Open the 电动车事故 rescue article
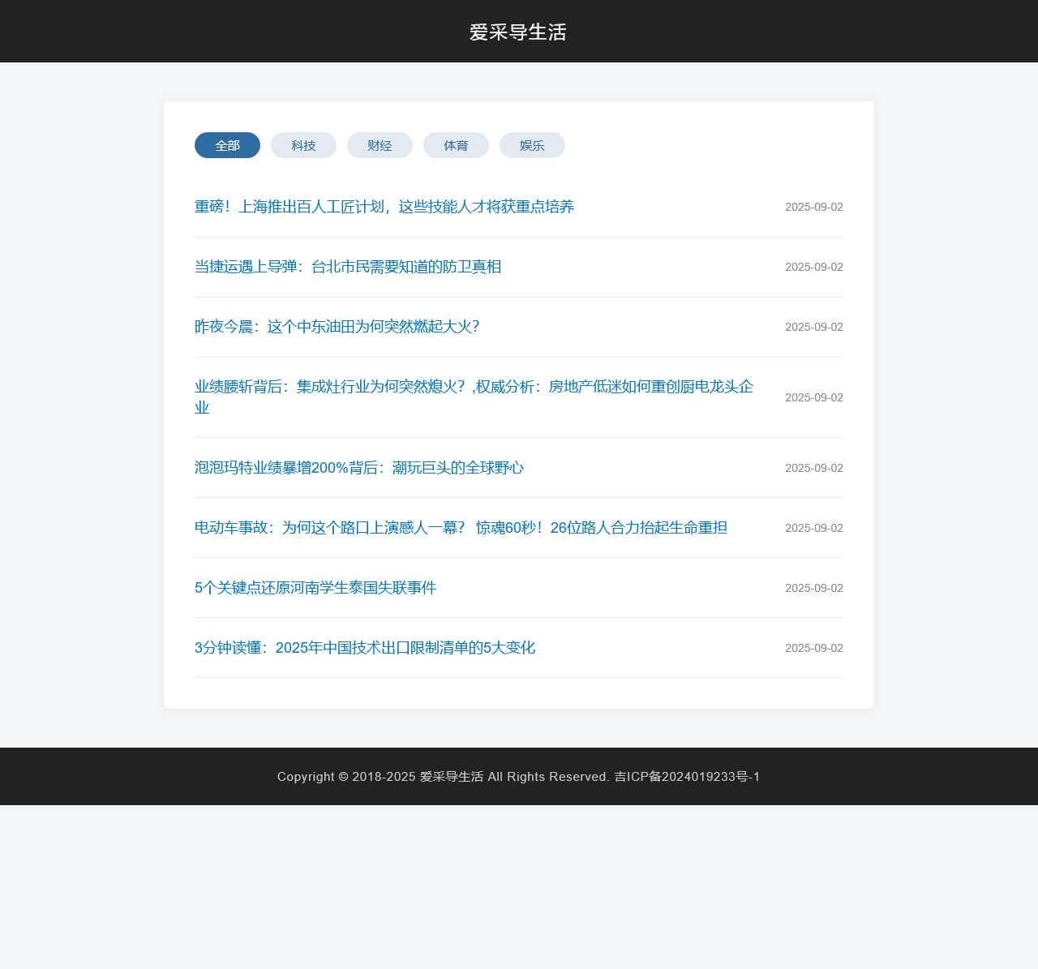1038x969 pixels. point(461,528)
